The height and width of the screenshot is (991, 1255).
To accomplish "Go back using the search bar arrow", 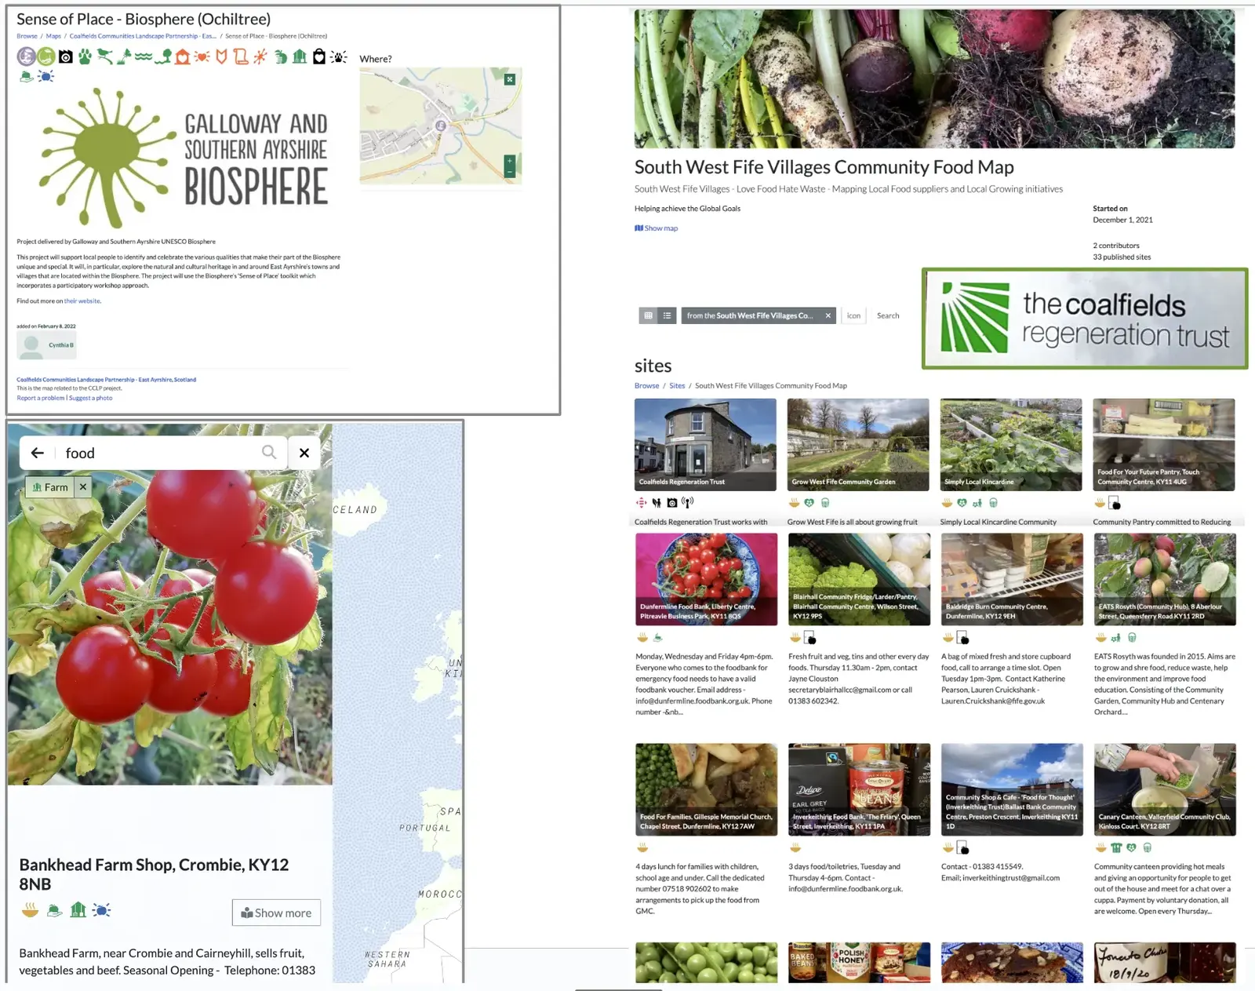I will point(37,453).
